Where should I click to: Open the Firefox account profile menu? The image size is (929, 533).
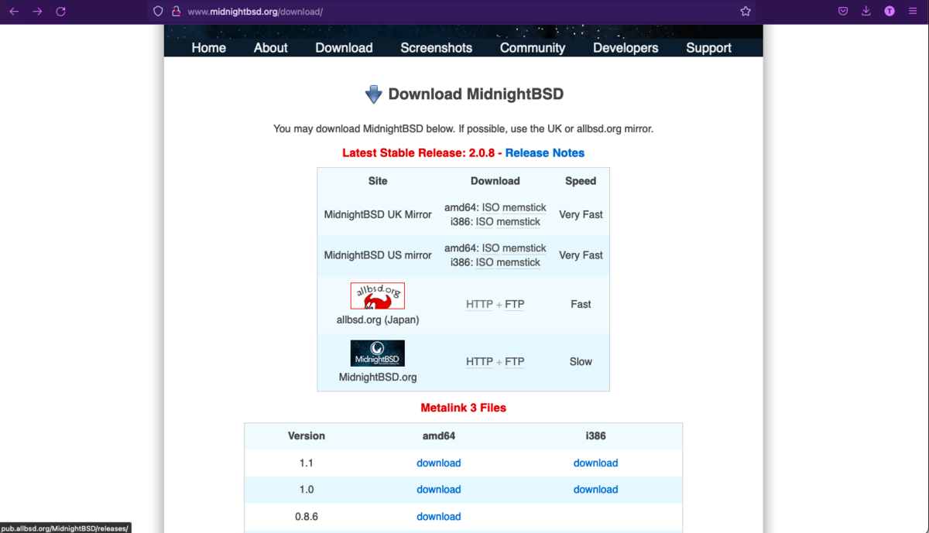tap(889, 11)
